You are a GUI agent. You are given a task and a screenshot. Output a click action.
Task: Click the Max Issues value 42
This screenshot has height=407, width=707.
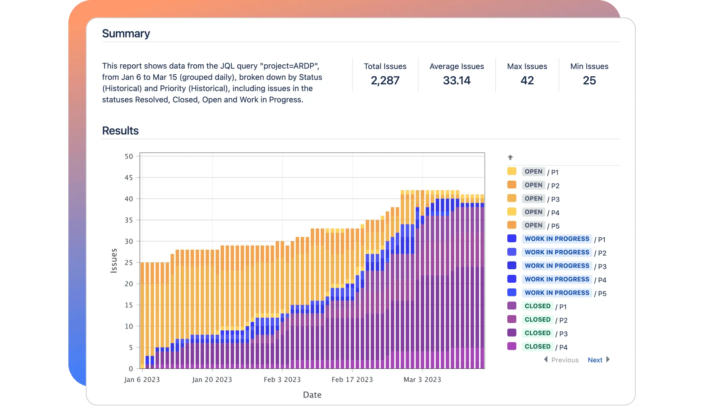click(x=527, y=80)
